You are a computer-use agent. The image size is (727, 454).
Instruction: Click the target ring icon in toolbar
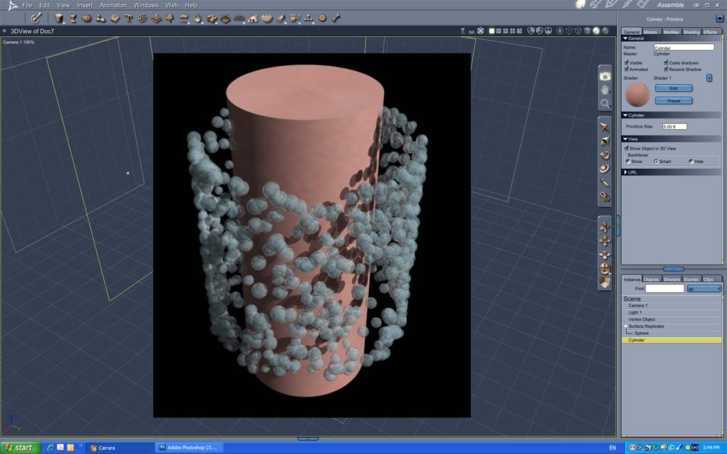click(322, 18)
